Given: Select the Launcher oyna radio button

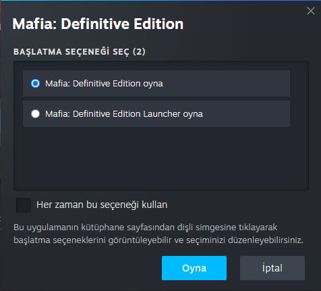Looking at the screenshot, I should 35,114.
